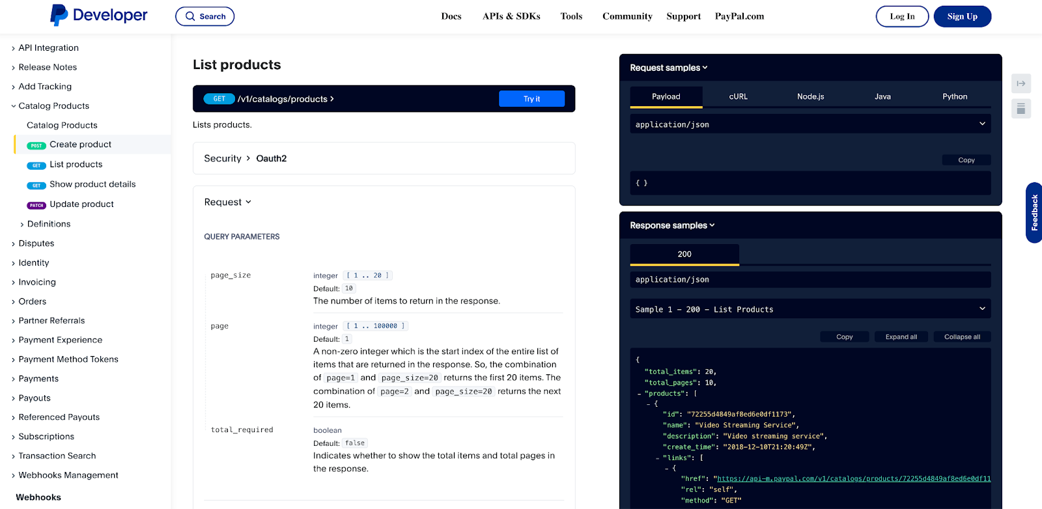The image size is (1042, 509).
Task: Collapse the "links" array in JSON response
Action: click(657, 458)
